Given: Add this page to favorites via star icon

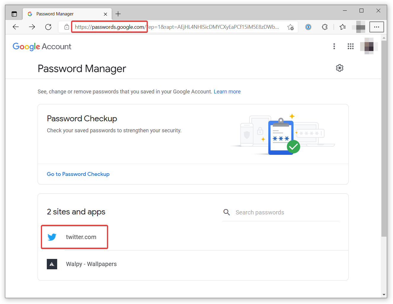Looking at the screenshot, I should [x=290, y=27].
